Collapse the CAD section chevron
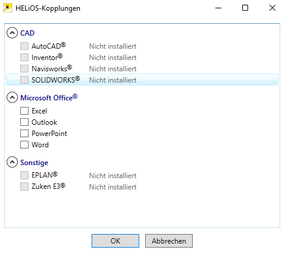 12,33
